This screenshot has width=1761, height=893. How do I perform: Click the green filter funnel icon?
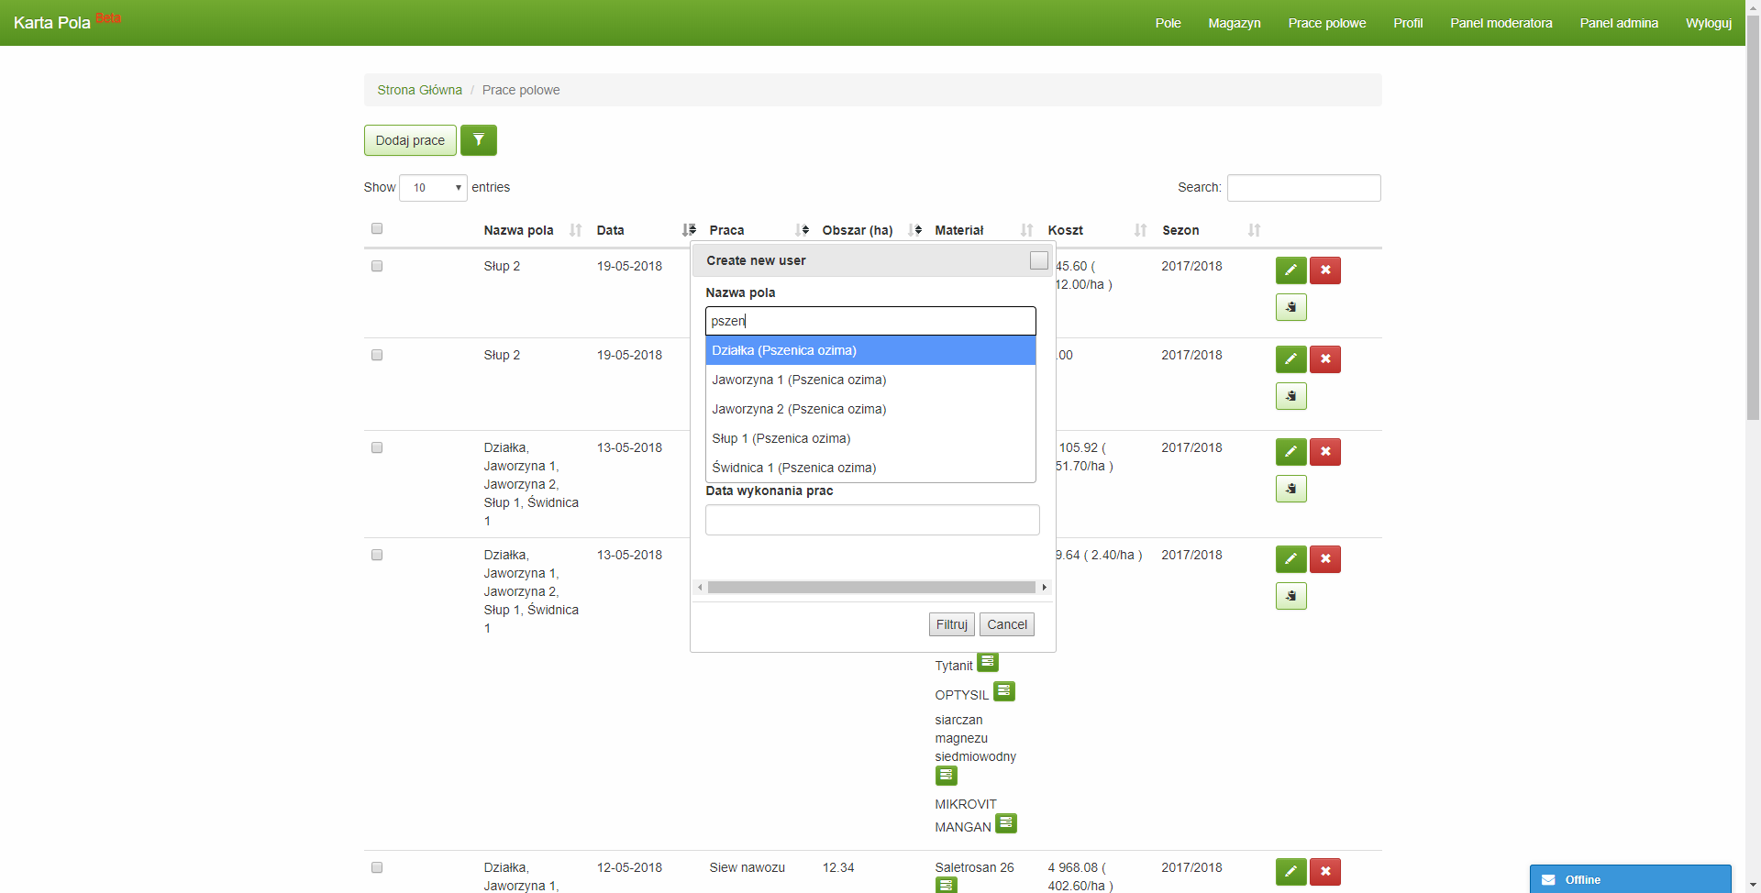[478, 140]
